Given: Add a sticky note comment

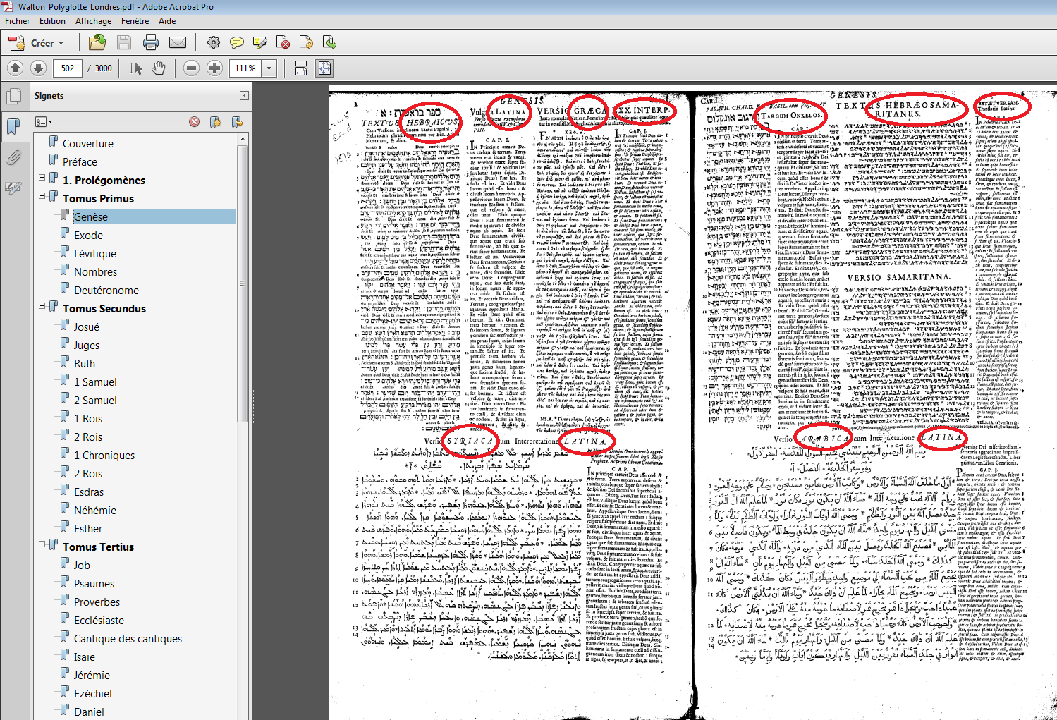Looking at the screenshot, I should (237, 43).
